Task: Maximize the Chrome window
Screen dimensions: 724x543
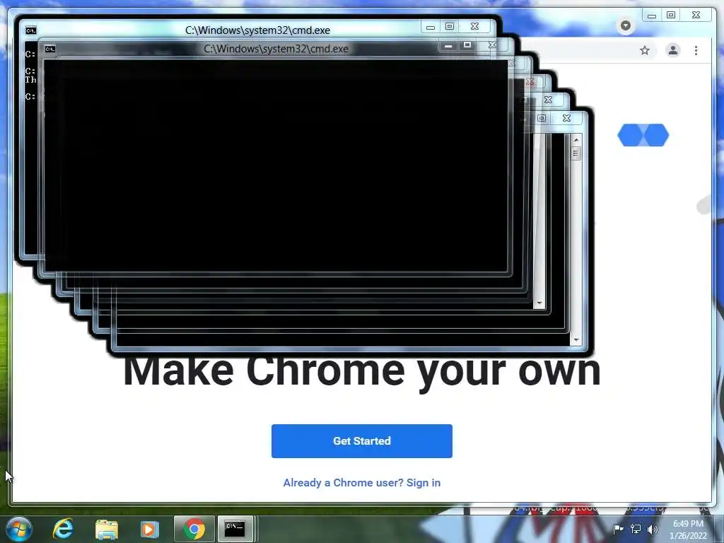Action: [x=671, y=16]
